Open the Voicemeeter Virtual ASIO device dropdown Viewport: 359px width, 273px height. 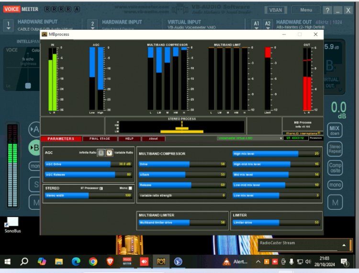[281, 138]
